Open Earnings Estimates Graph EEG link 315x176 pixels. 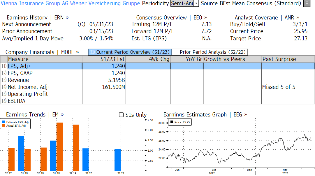point(205,114)
